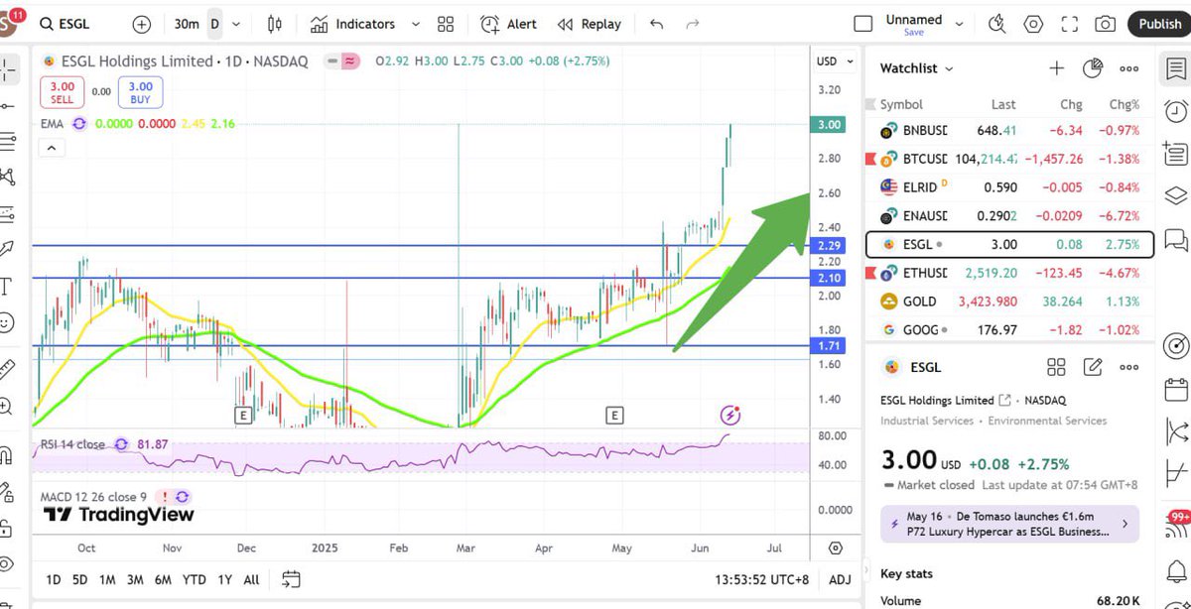Collapse the indicator legend chevron
The width and height of the screenshot is (1191, 609).
pos(52,148)
